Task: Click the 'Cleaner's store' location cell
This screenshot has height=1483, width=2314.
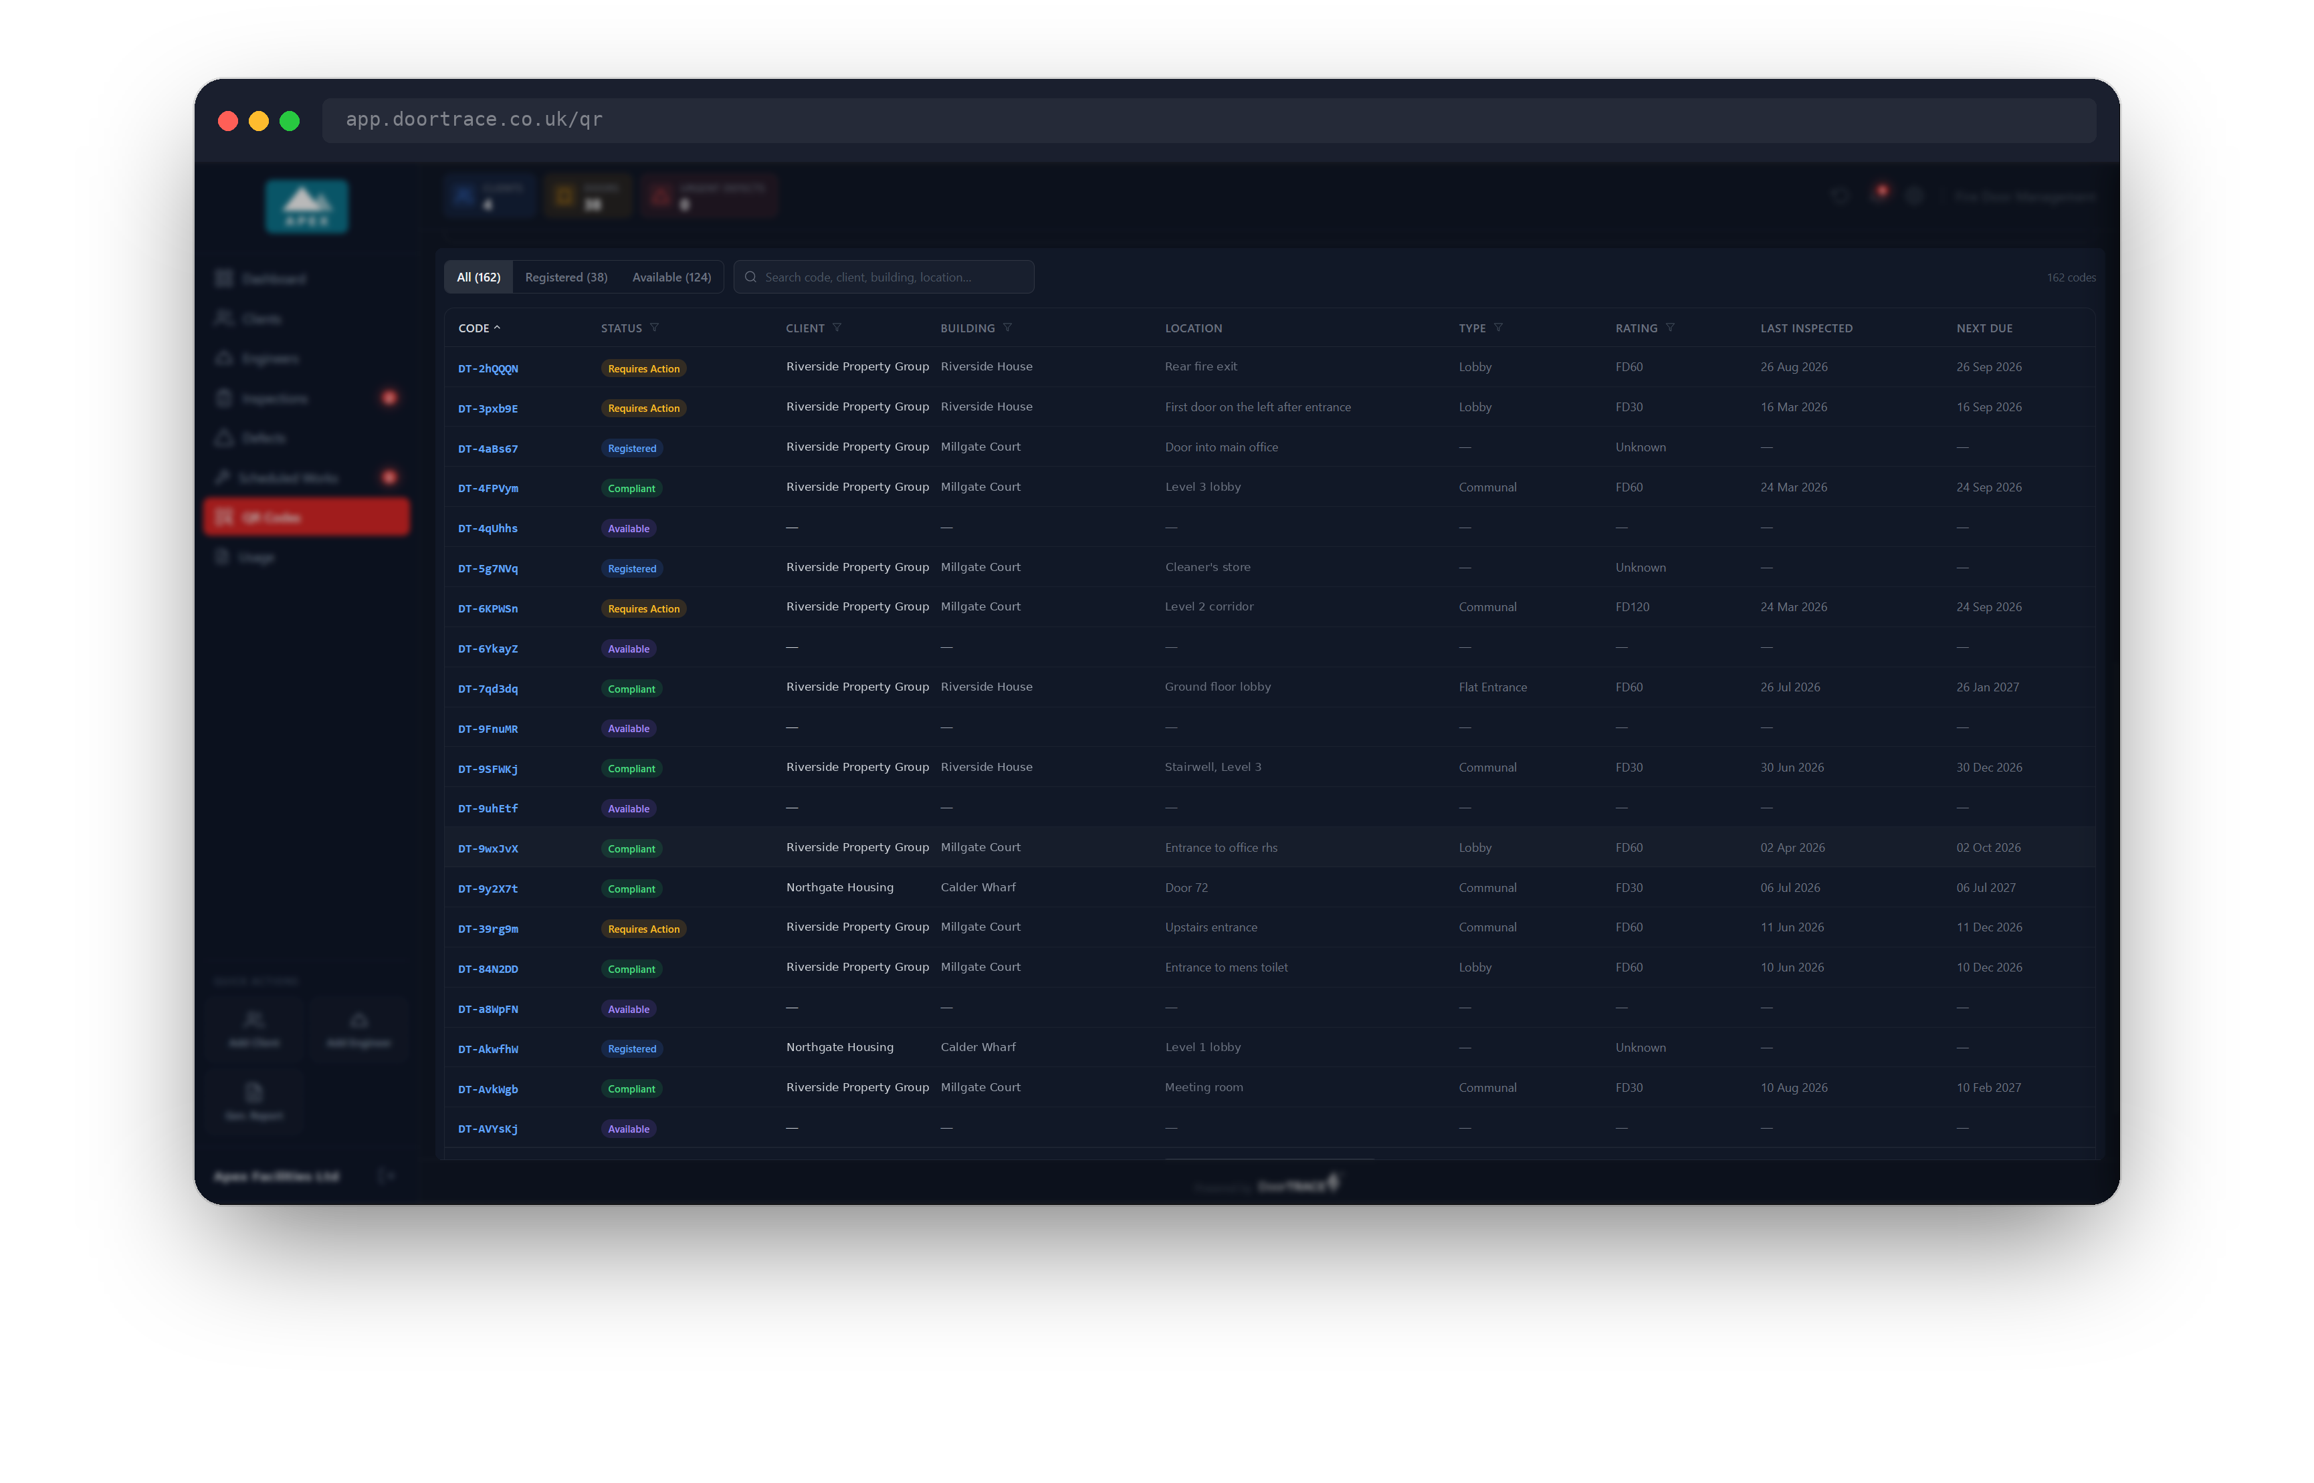Action: (1208, 567)
